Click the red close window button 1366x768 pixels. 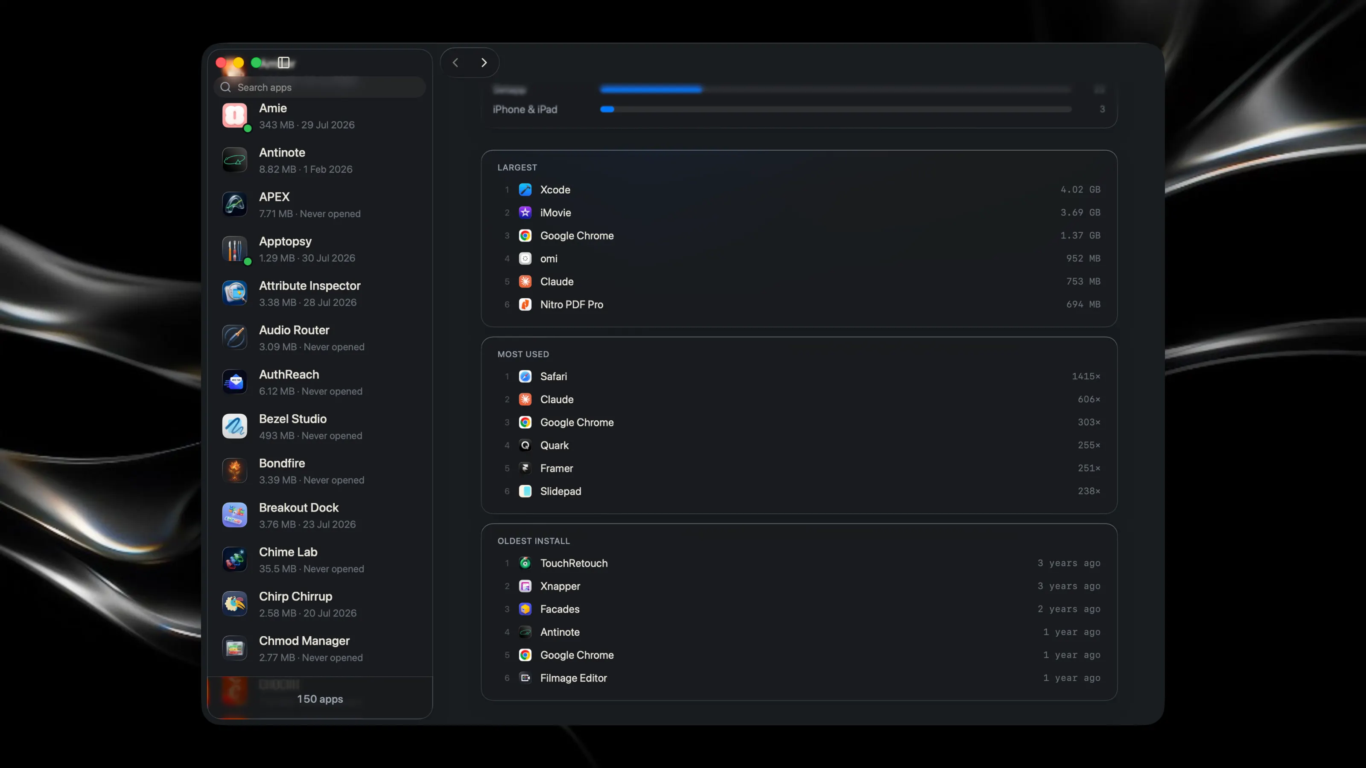point(221,63)
